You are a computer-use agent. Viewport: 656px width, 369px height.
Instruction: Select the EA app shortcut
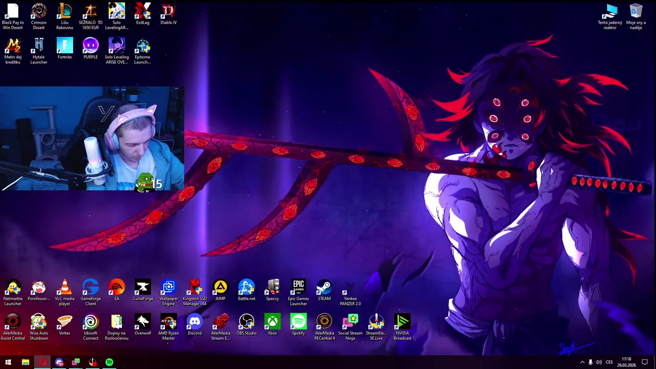click(117, 290)
